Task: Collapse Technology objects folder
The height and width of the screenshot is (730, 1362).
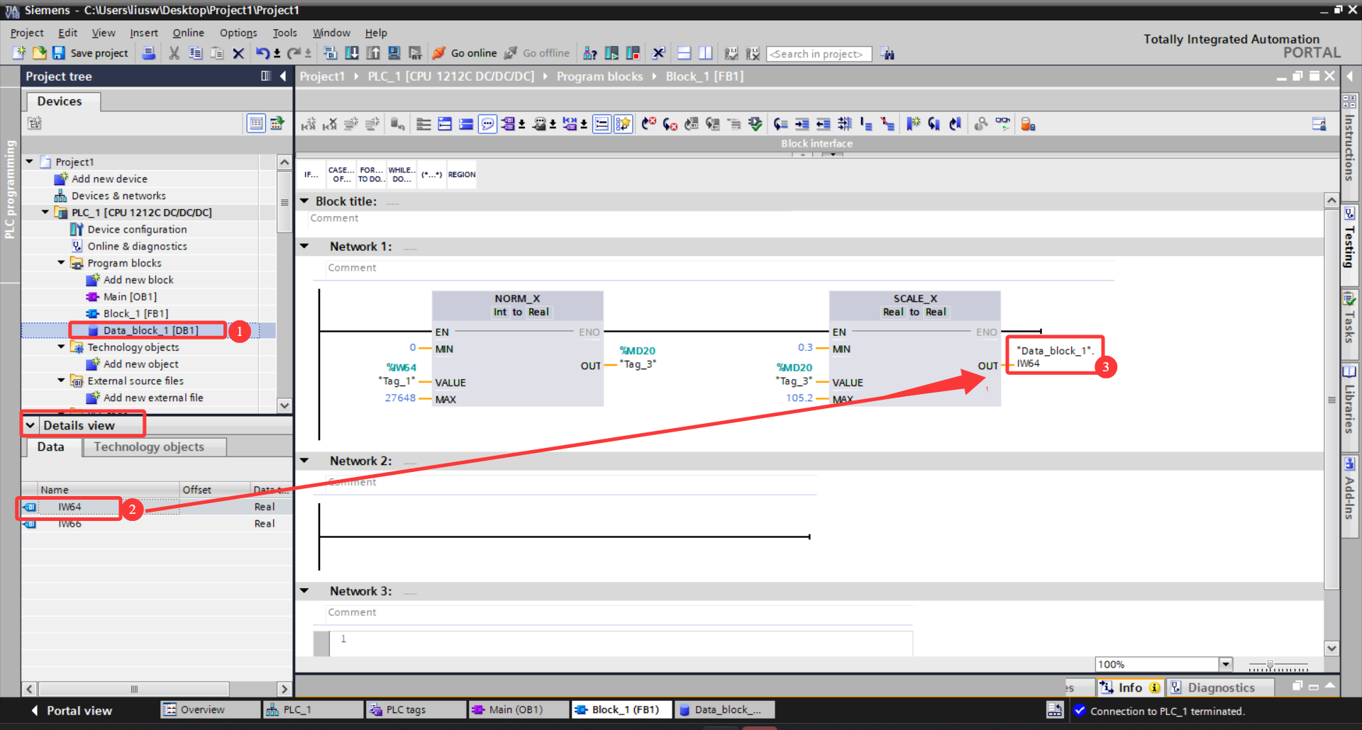Action: [x=62, y=347]
